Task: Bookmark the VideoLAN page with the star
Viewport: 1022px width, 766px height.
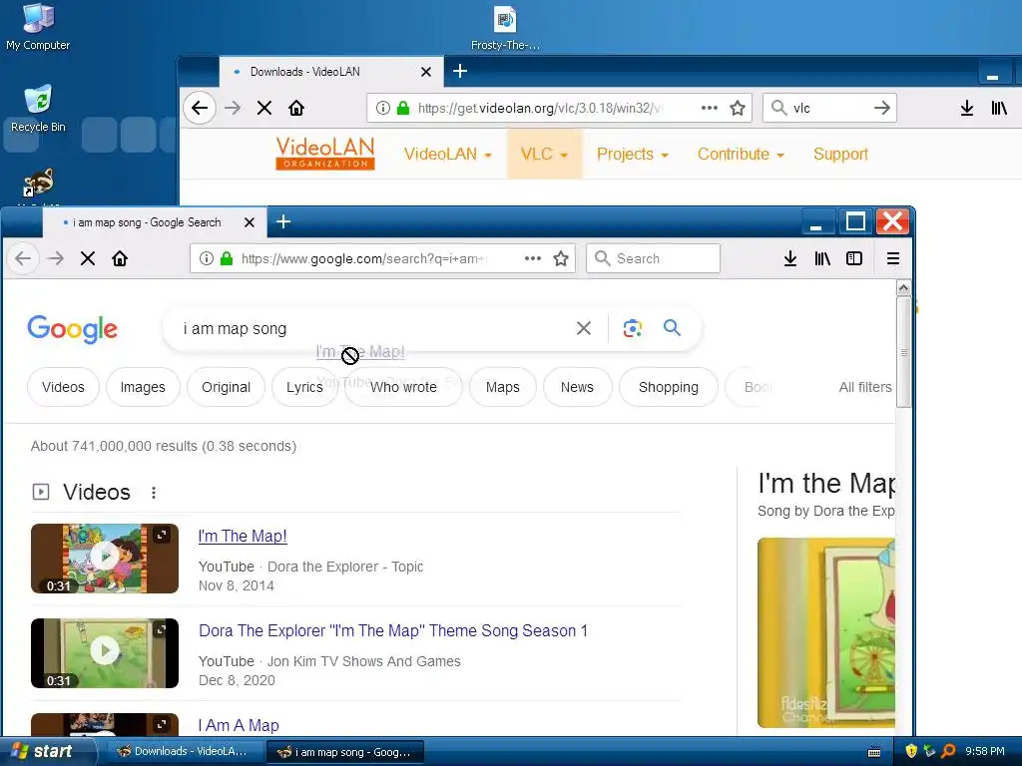Action: point(738,108)
